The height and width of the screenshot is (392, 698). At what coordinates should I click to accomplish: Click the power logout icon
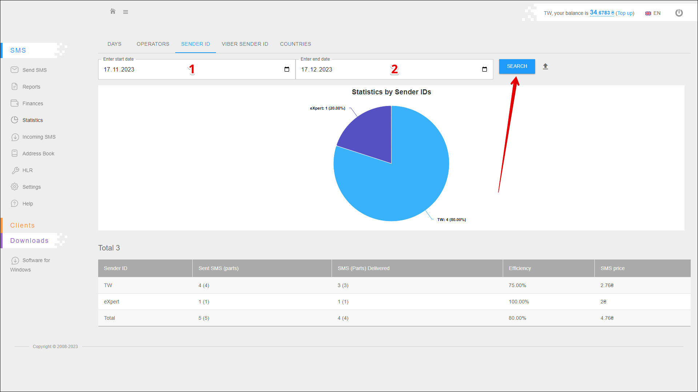(x=679, y=13)
